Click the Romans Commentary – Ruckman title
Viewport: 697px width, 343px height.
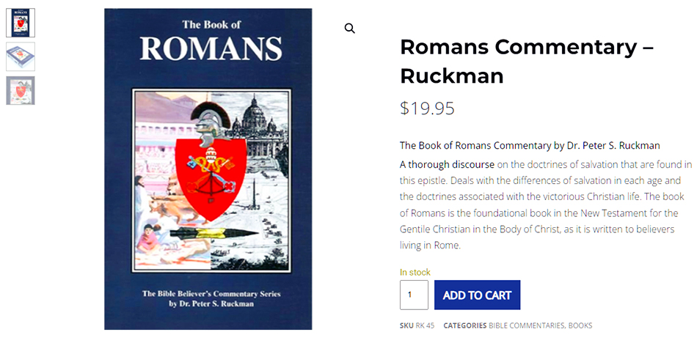click(526, 61)
